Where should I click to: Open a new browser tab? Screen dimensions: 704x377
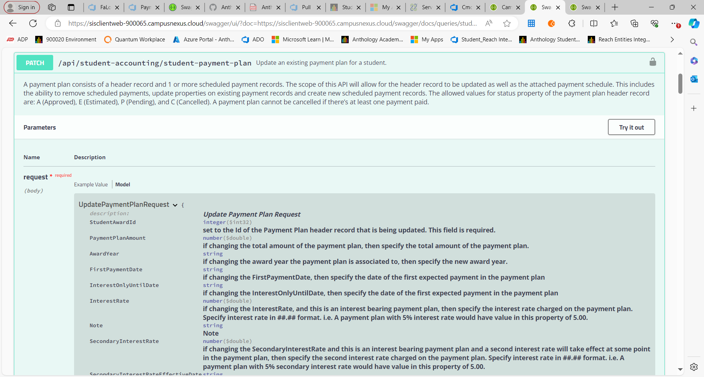(x=615, y=7)
